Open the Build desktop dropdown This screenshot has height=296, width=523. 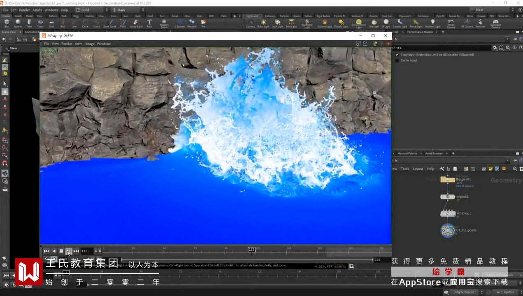pyautogui.click(x=92, y=10)
